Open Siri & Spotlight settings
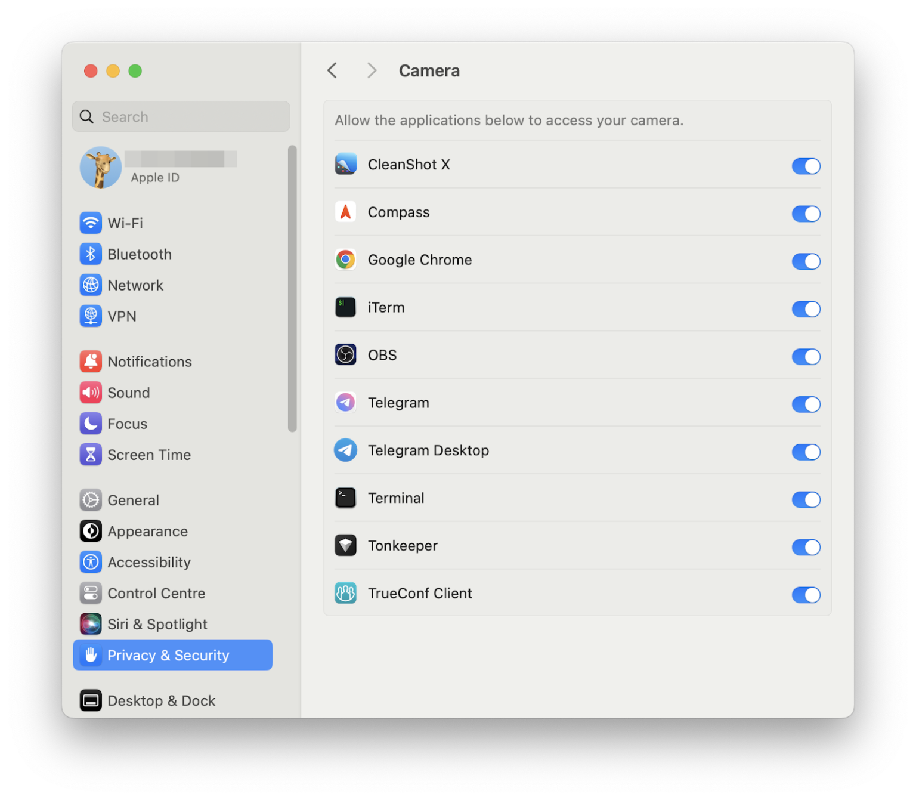Image resolution: width=916 pixels, height=800 pixels. 157,624
